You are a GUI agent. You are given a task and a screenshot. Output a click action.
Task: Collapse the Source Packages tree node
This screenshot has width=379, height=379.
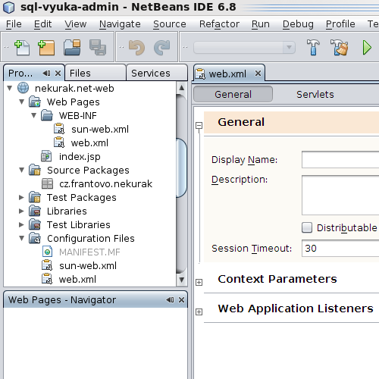[22, 170]
